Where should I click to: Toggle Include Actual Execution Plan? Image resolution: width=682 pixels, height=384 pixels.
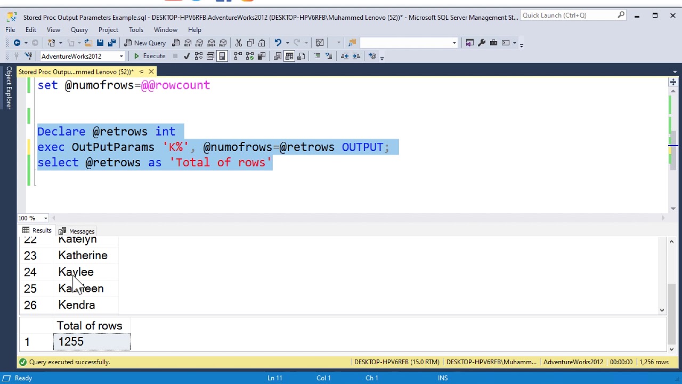point(238,56)
